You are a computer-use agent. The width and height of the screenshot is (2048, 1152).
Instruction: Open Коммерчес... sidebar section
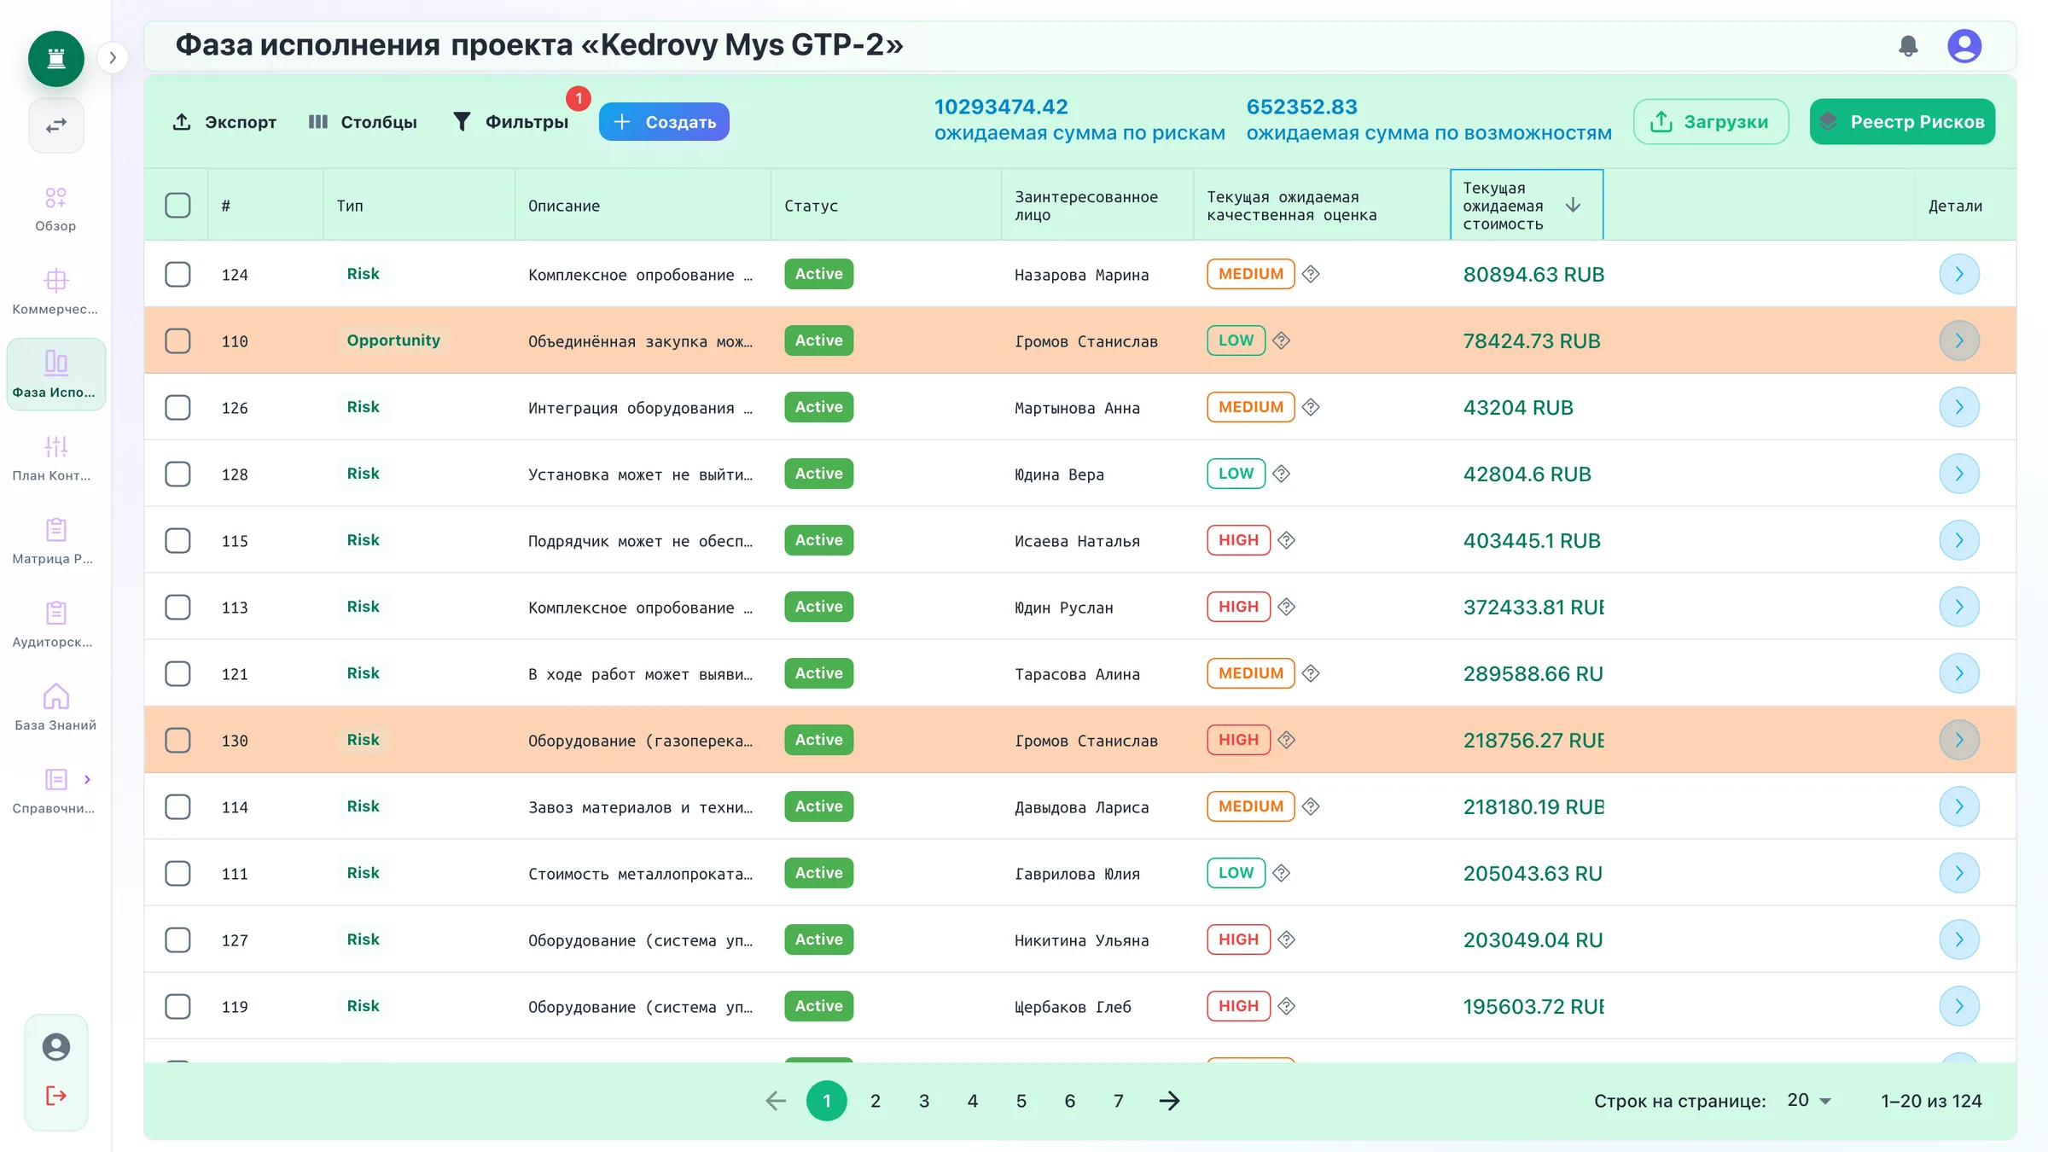[55, 292]
